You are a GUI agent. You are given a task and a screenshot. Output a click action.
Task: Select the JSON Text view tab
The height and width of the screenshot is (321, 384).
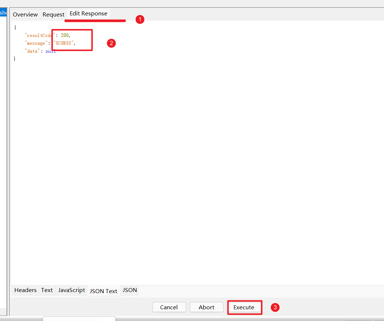tap(103, 291)
